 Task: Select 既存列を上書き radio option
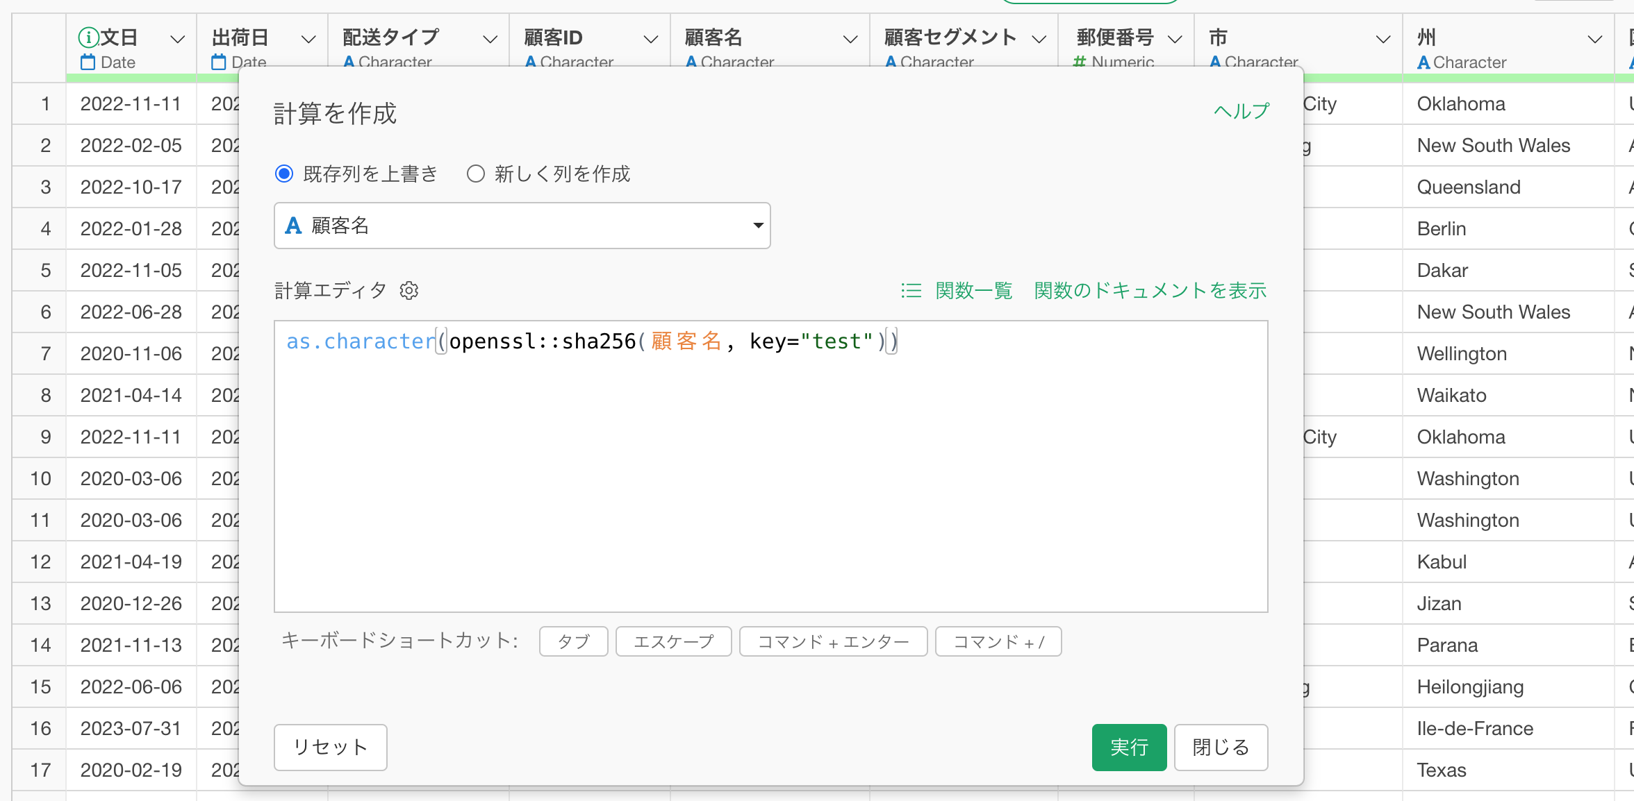tap(284, 174)
